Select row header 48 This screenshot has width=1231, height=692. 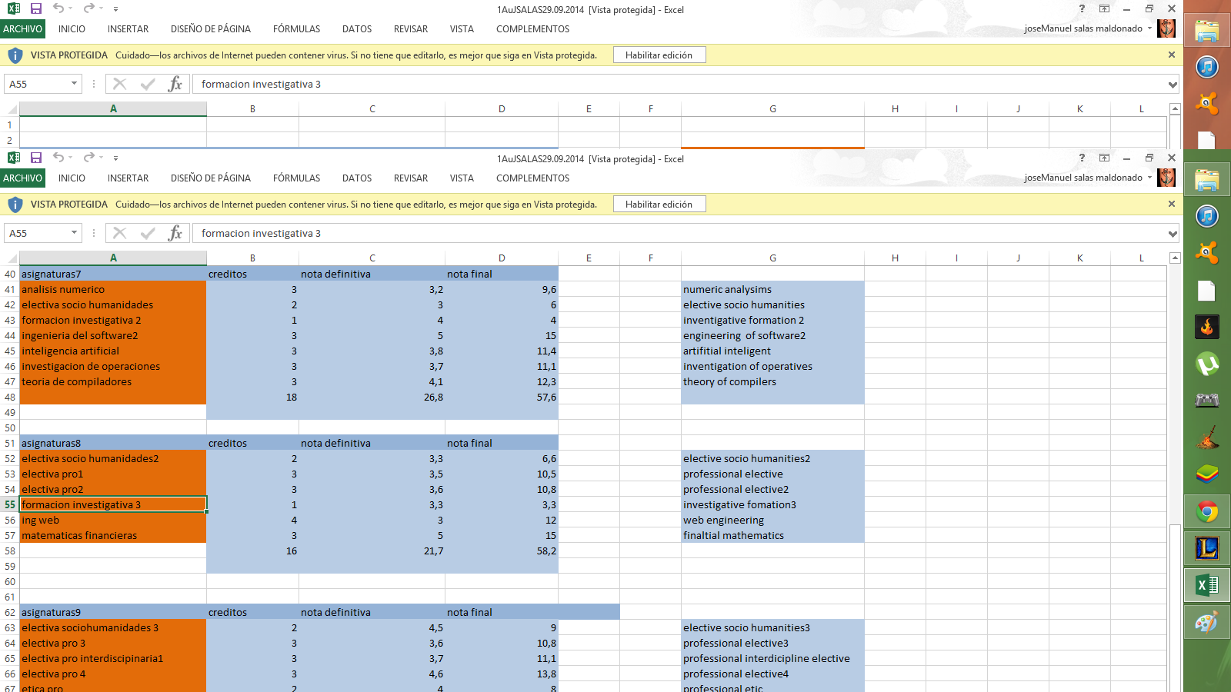[x=10, y=398]
